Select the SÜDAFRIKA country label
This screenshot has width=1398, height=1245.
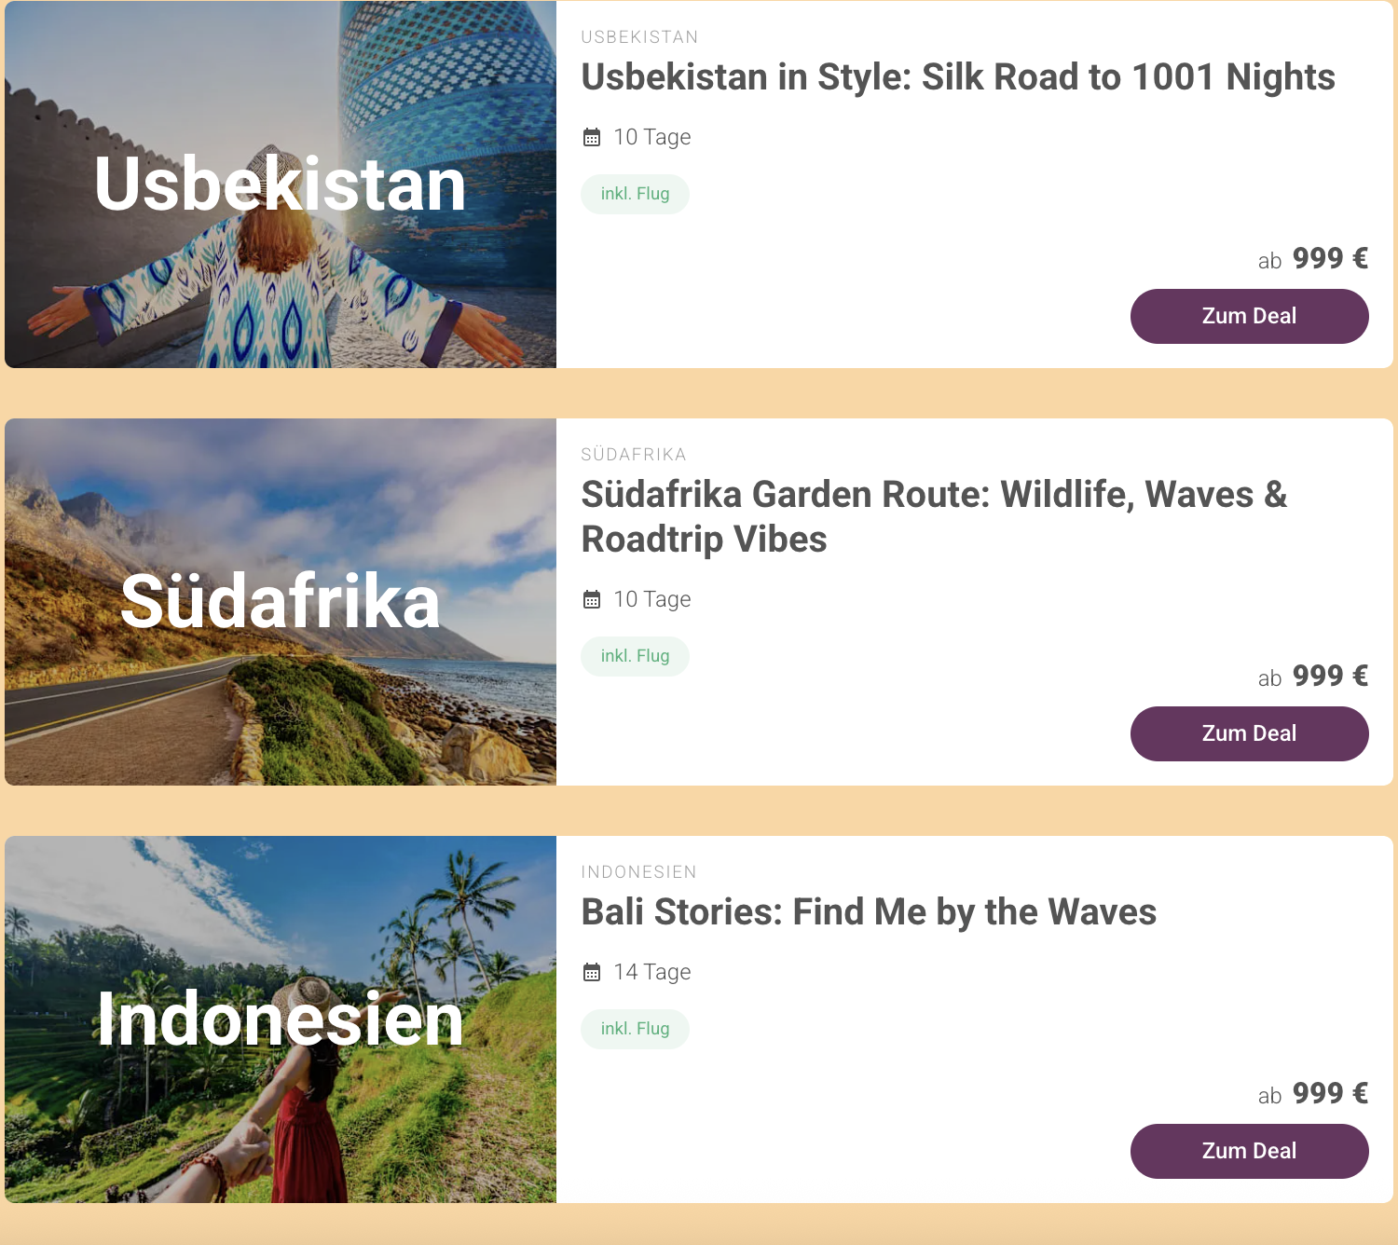pyautogui.click(x=634, y=455)
